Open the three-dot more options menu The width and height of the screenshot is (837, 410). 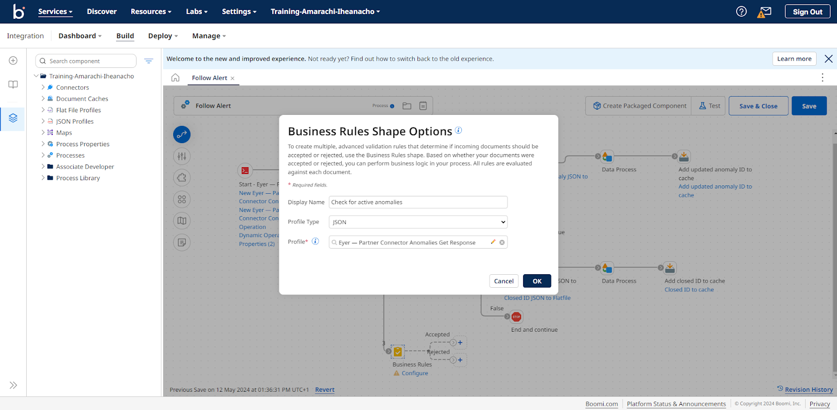click(822, 77)
